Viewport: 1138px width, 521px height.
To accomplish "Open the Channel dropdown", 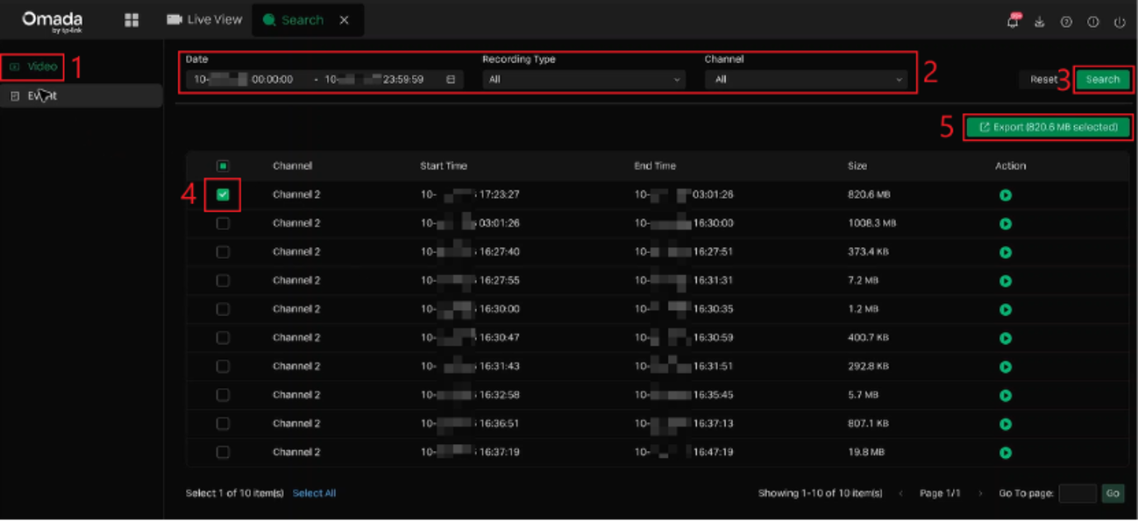I will pyautogui.click(x=806, y=80).
